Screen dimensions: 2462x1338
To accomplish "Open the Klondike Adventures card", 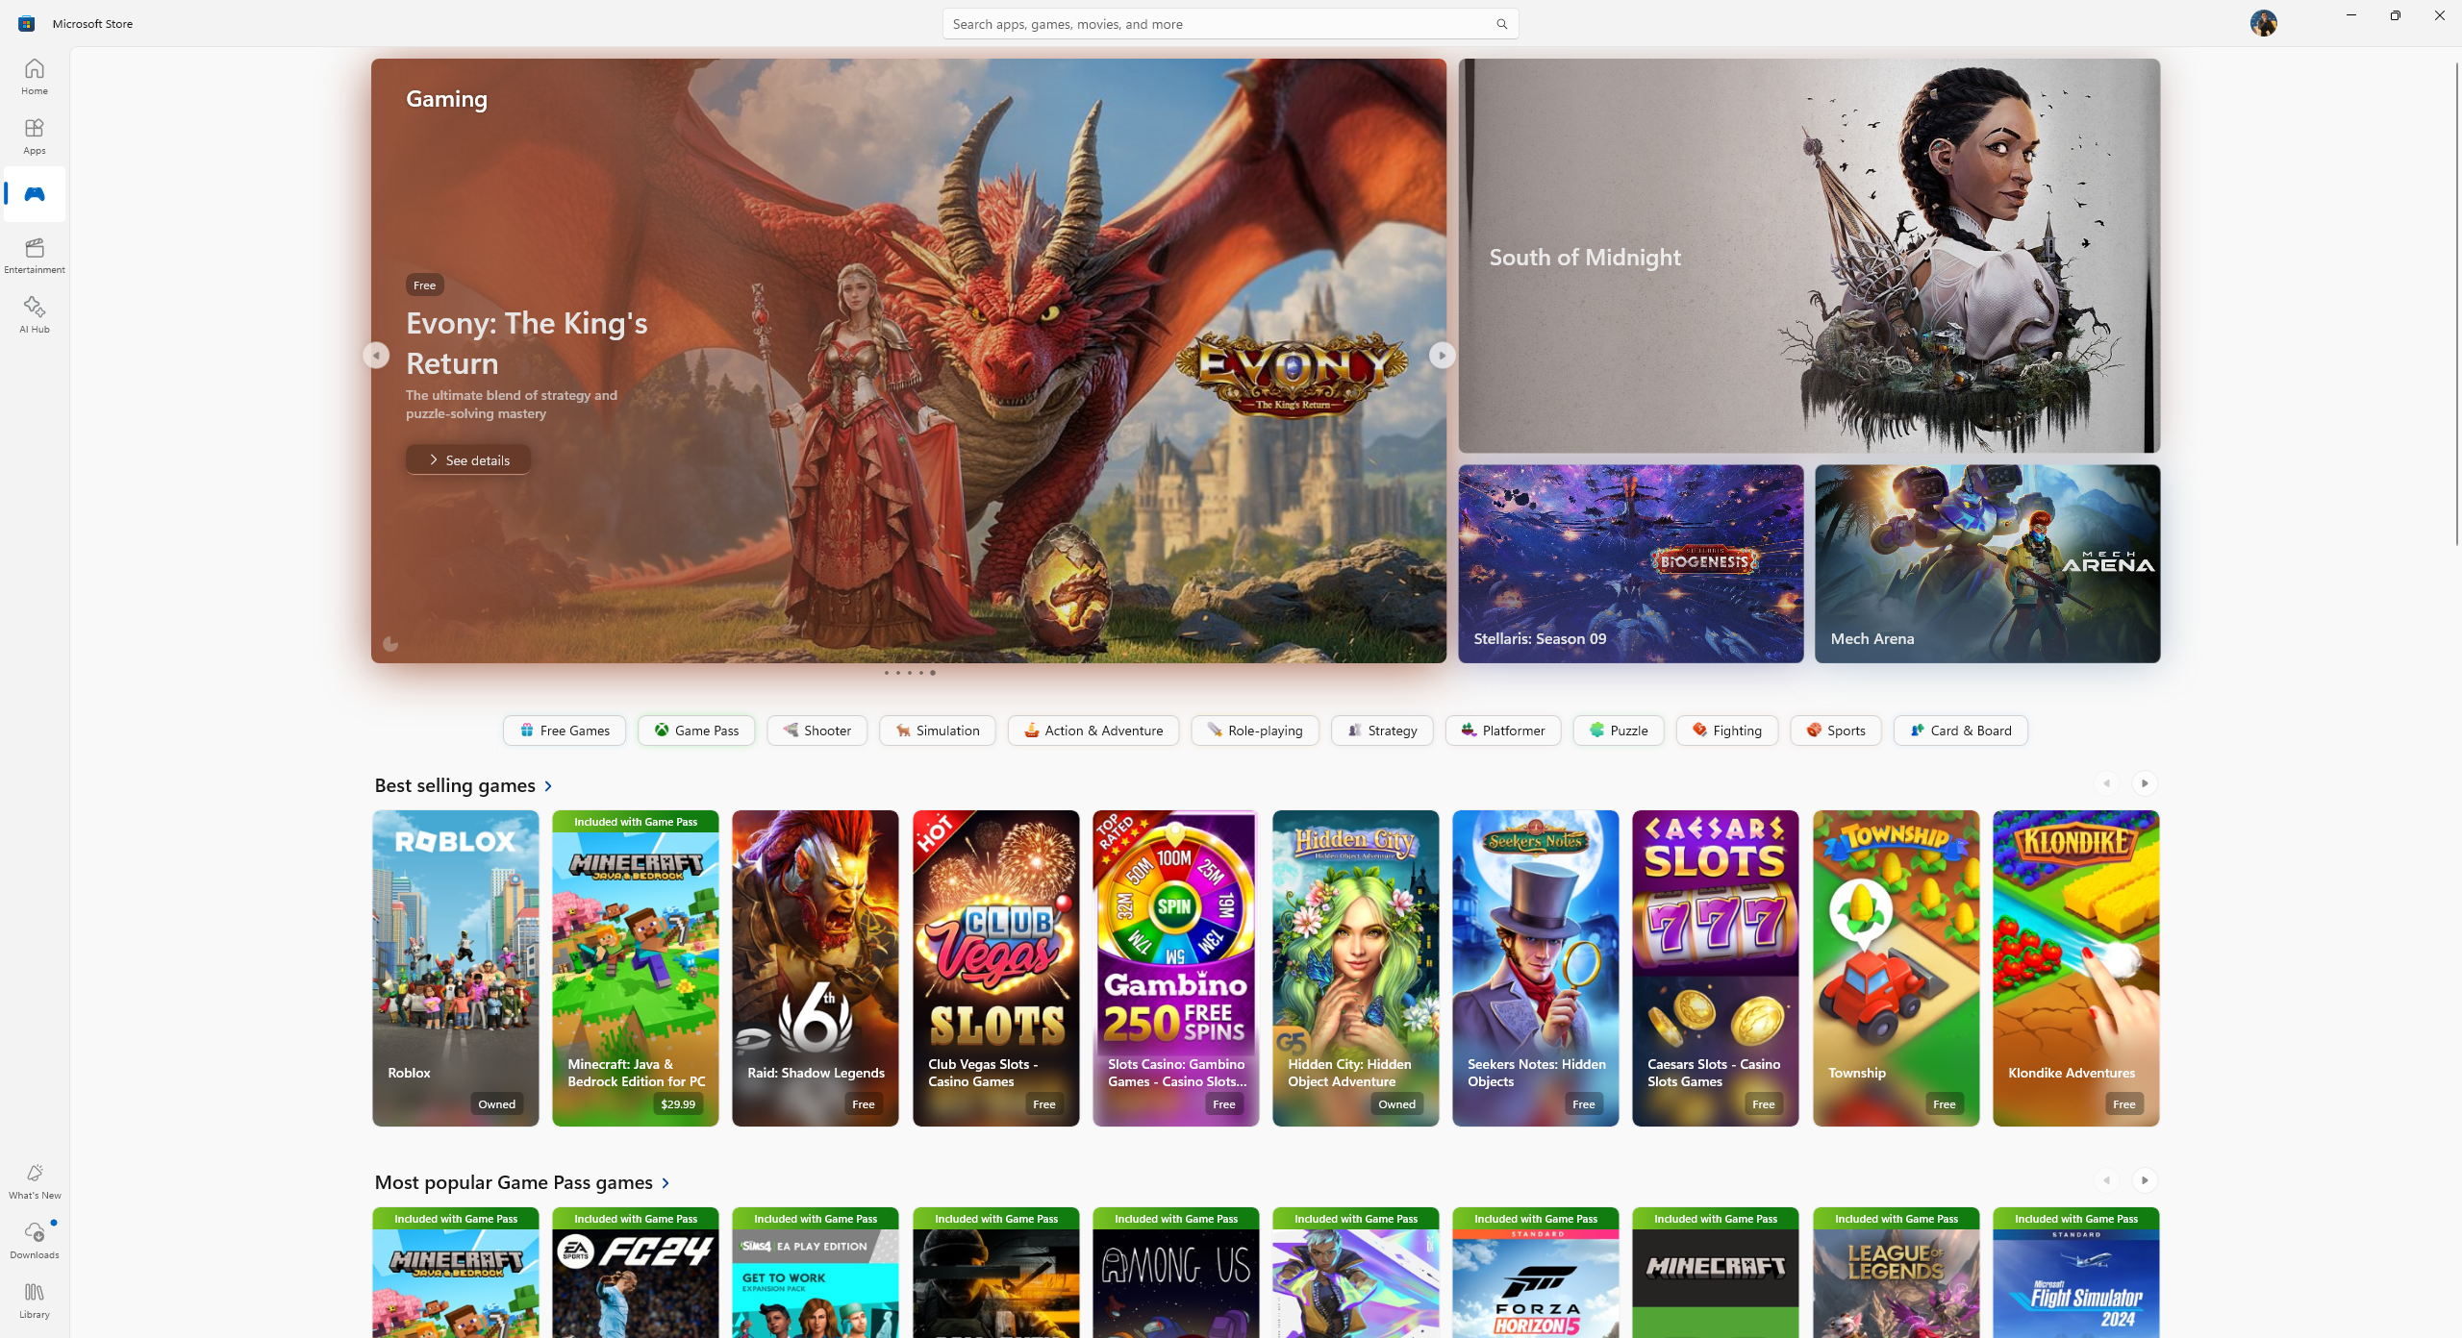I will pos(2075,968).
